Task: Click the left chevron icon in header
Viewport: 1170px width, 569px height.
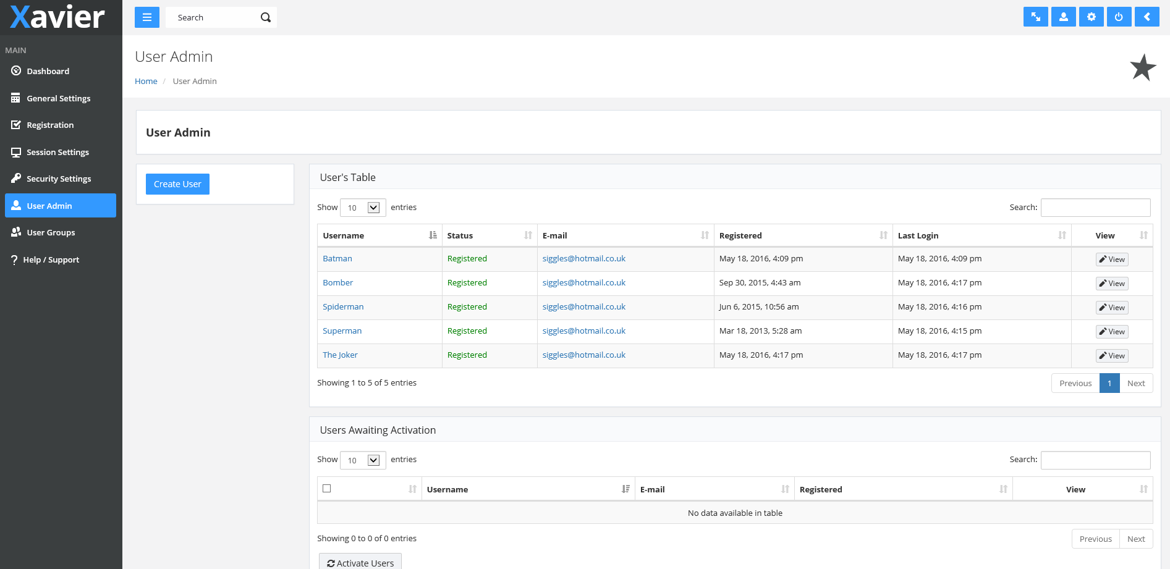Action: pos(1147,17)
